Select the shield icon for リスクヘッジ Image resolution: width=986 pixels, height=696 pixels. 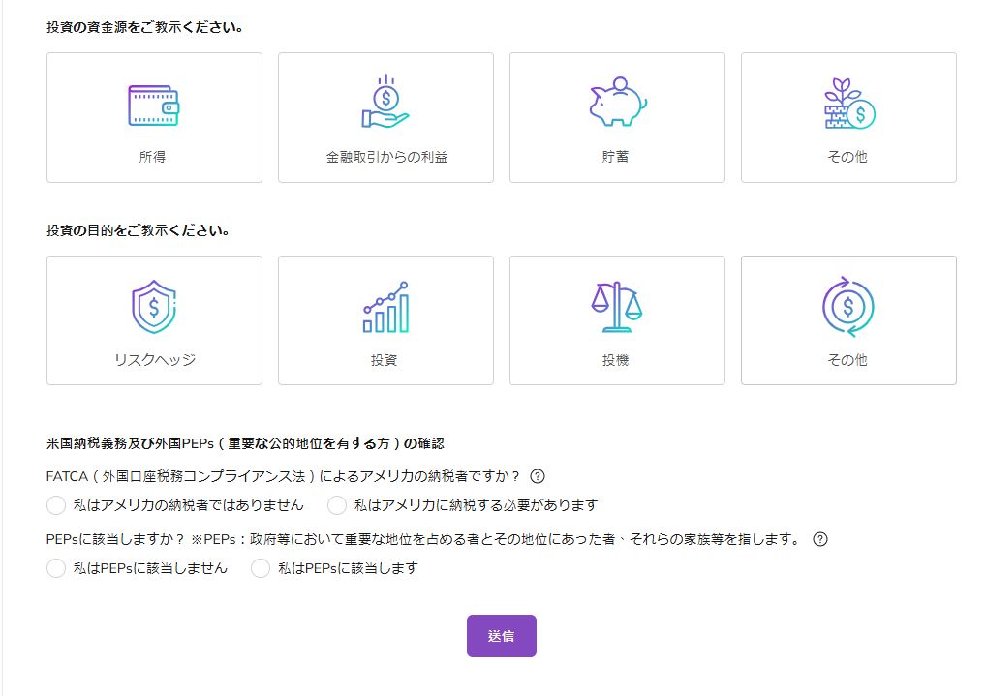coord(153,308)
